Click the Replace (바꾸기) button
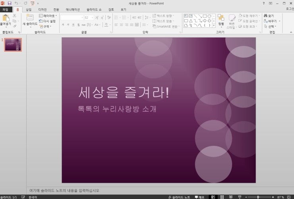The width and height of the screenshot is (294, 199). (272, 21)
